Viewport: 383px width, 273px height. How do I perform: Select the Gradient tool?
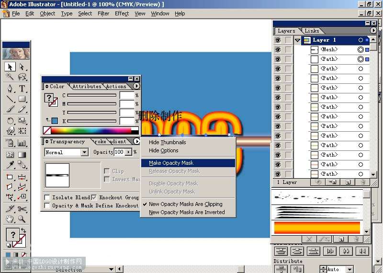click(x=22, y=155)
